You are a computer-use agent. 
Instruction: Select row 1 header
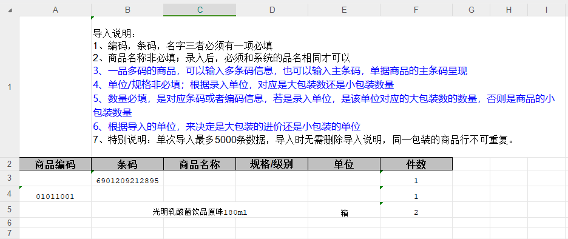point(10,87)
